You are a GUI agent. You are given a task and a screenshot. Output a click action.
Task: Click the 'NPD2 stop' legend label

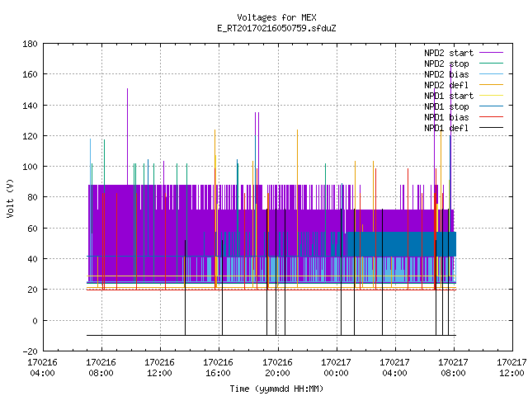(x=446, y=64)
